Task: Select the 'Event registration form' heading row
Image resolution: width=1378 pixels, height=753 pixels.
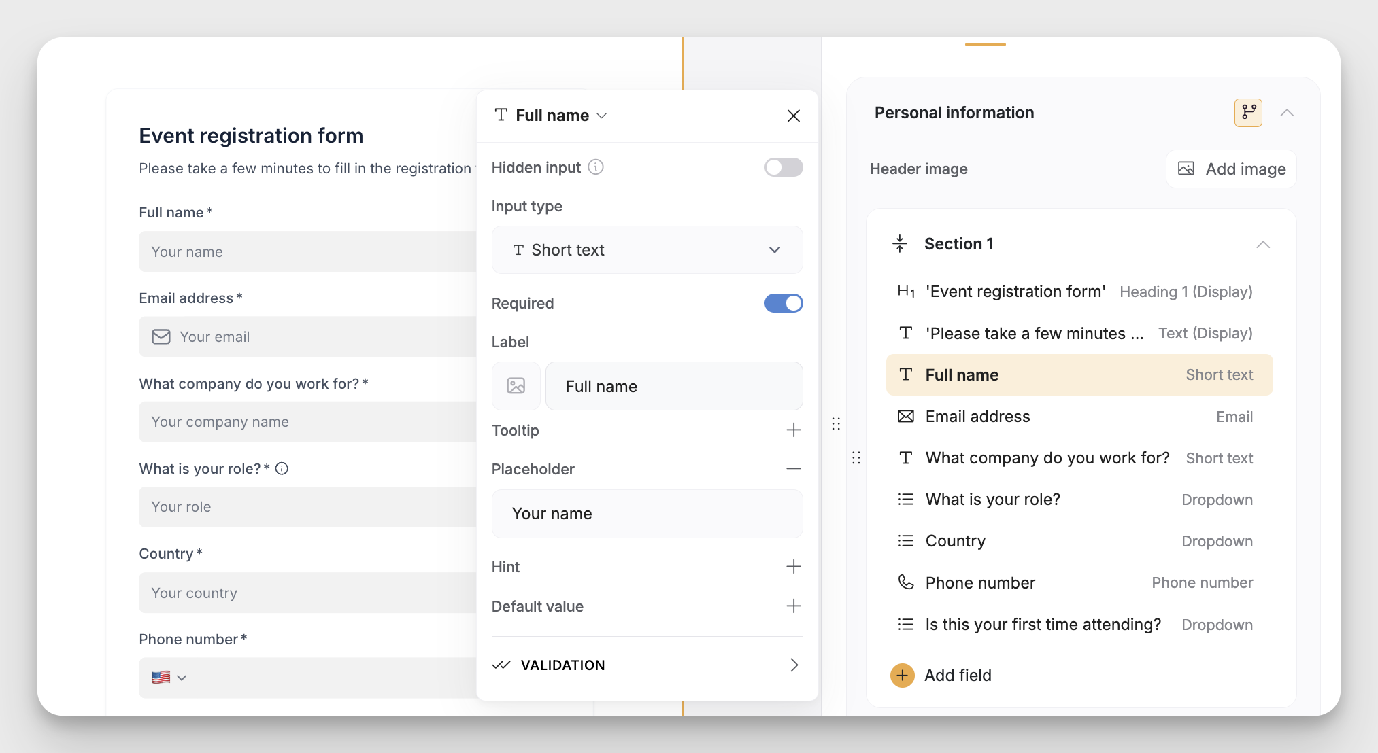Action: (1079, 292)
